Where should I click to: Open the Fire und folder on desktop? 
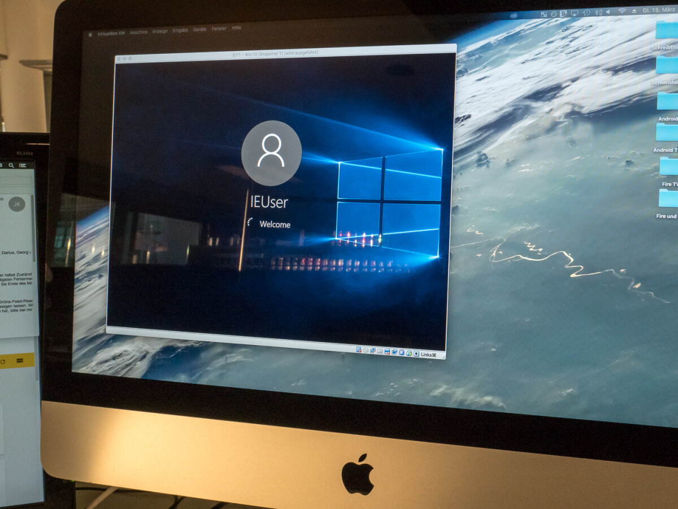pyautogui.click(x=668, y=199)
